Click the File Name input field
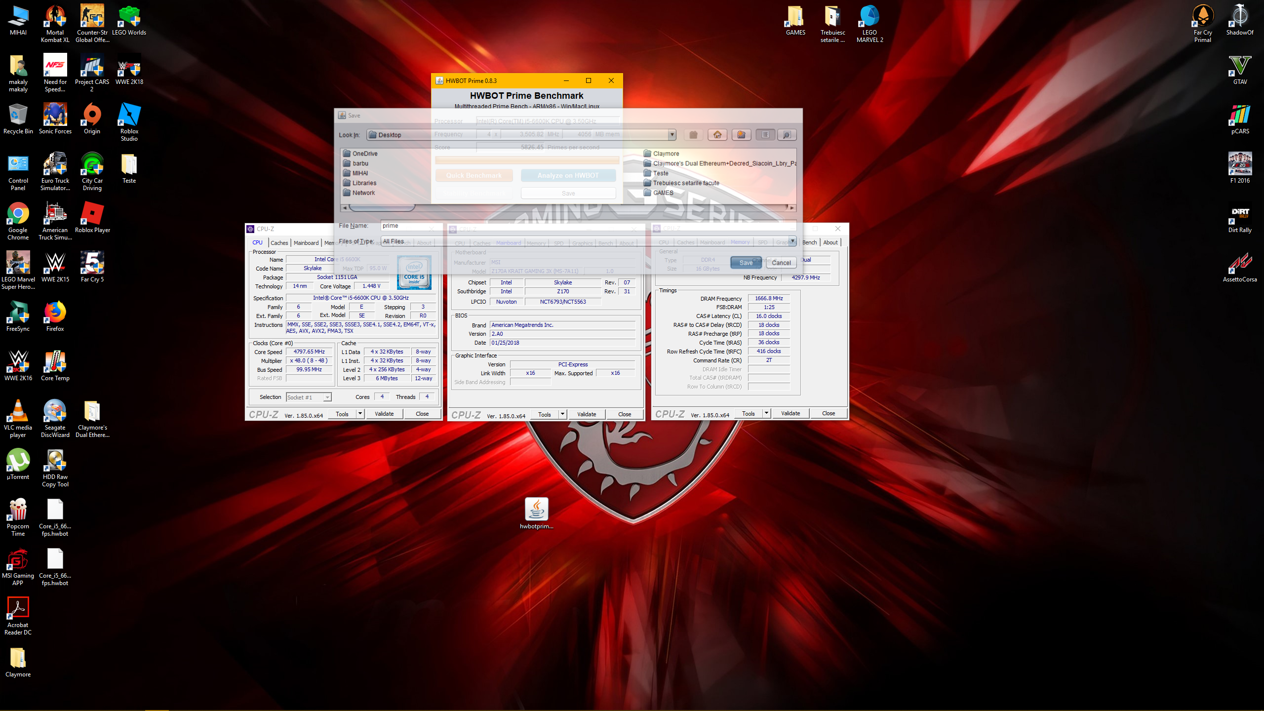1264x711 pixels. [x=588, y=226]
